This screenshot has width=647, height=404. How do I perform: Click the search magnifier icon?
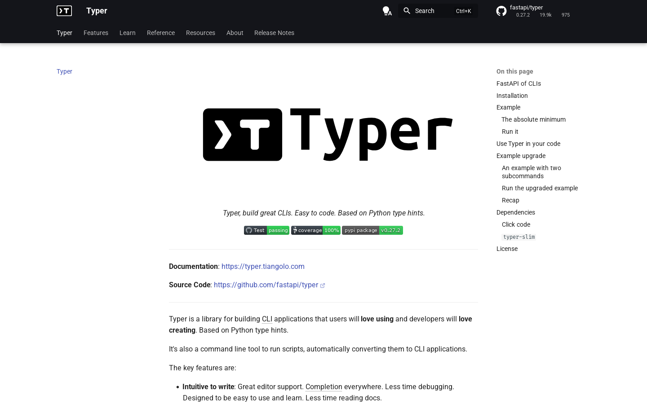(407, 11)
